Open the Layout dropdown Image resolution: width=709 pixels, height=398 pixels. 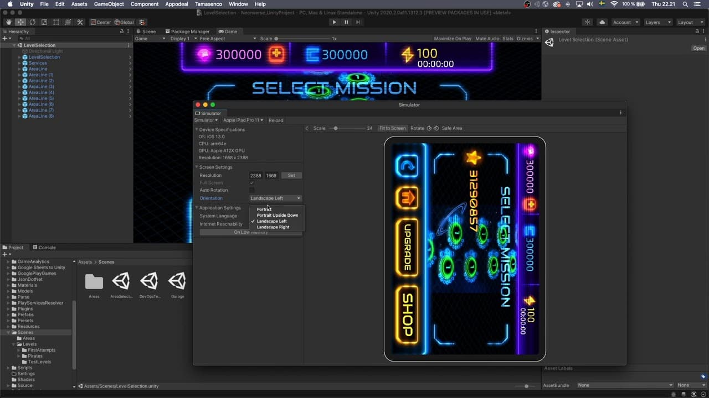[690, 22]
